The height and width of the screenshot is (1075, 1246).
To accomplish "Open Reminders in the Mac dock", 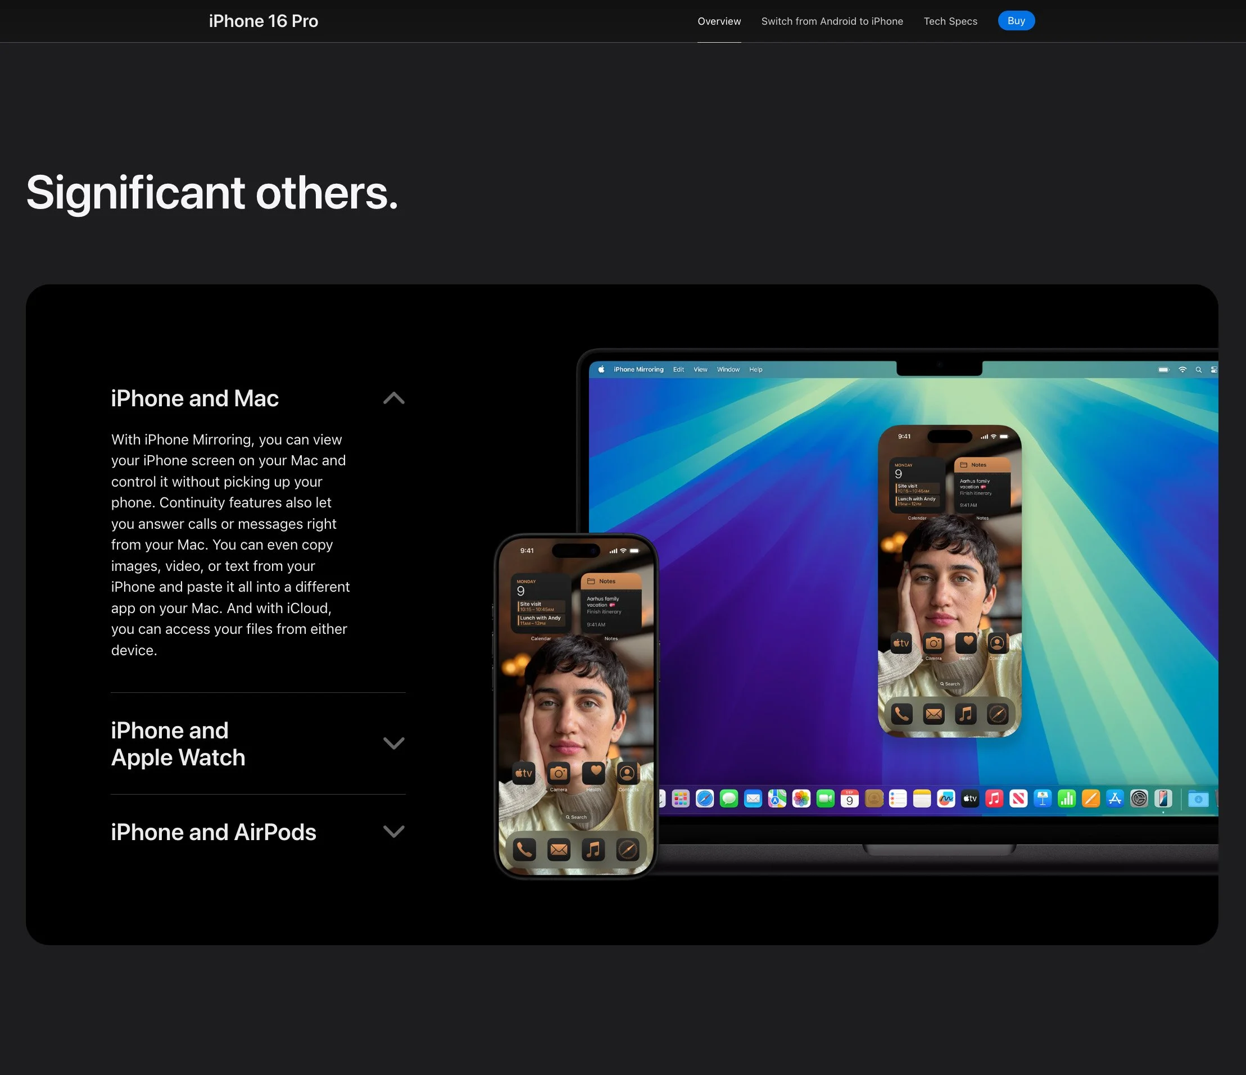I will pyautogui.click(x=898, y=799).
